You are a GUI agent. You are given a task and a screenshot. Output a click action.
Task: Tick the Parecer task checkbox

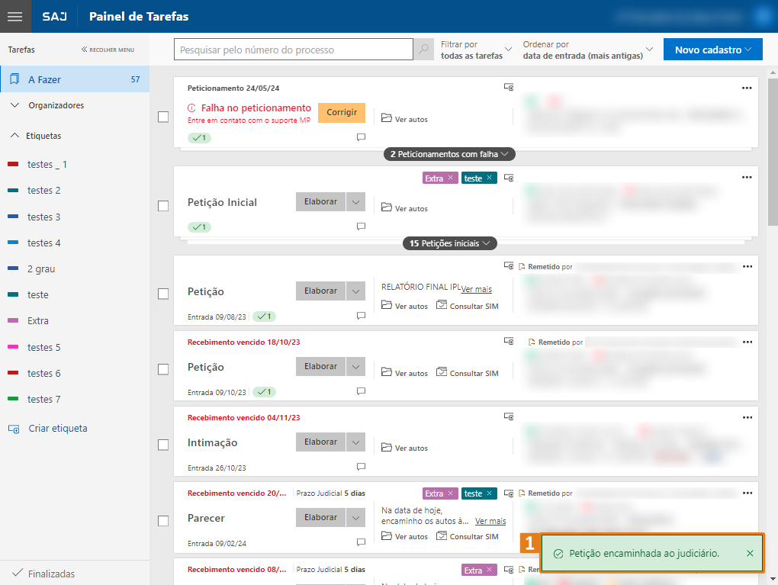click(163, 521)
